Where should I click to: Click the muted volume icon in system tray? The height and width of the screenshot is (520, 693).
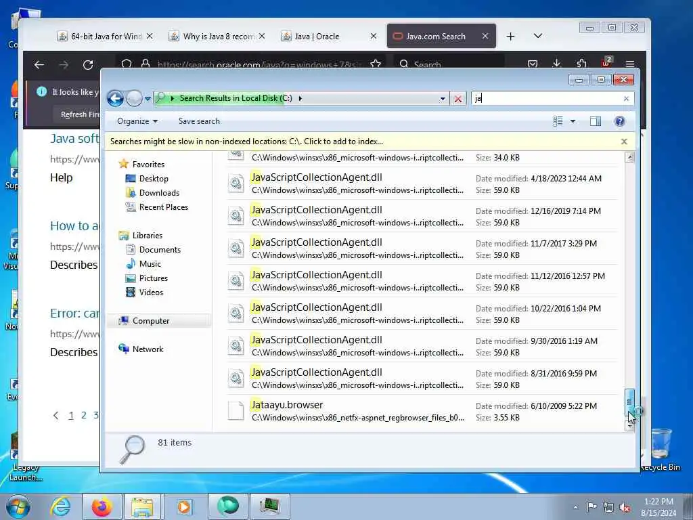coord(625,508)
